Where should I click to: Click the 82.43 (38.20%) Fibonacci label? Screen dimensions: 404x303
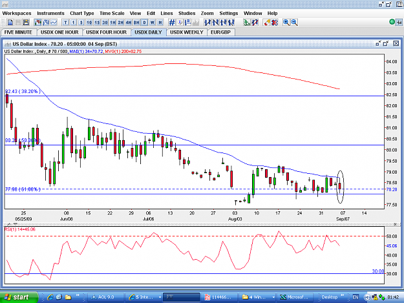coord(23,91)
